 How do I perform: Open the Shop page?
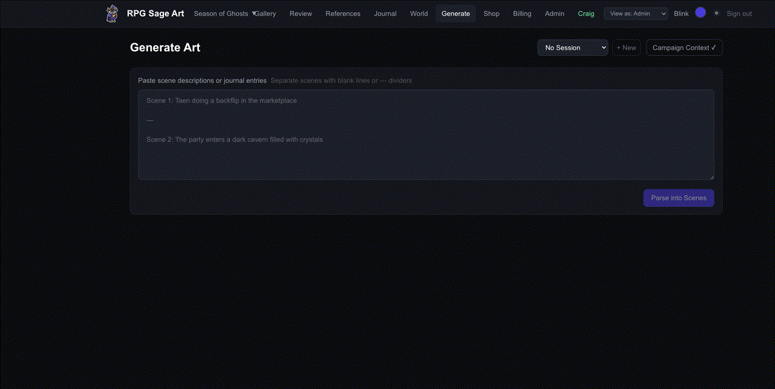tap(491, 14)
